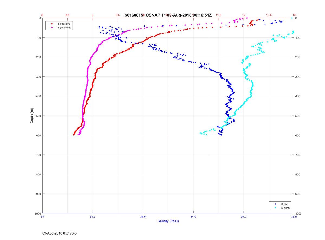Click depth tick 300 on right axis
Screen dimensions: 325x240
click(298, 77)
